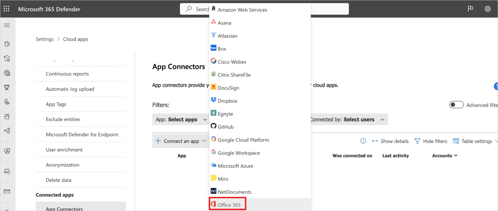
Task: Click the What's new flag icon
Action: [470, 9]
